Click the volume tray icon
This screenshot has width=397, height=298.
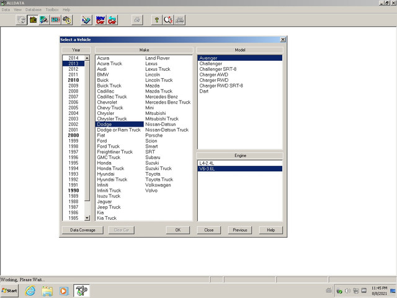pos(347,291)
